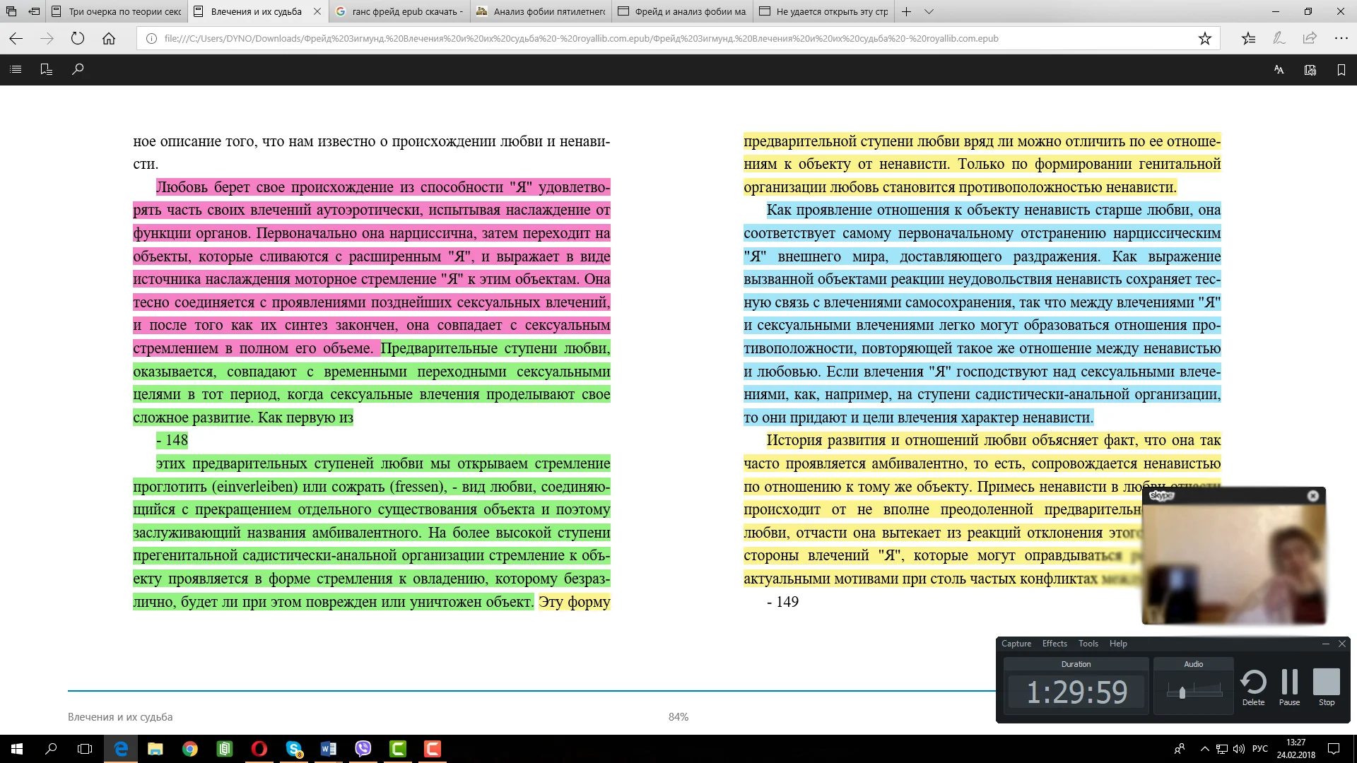This screenshot has width=1357, height=763.
Task: Star this page as favorite
Action: 1204,39
